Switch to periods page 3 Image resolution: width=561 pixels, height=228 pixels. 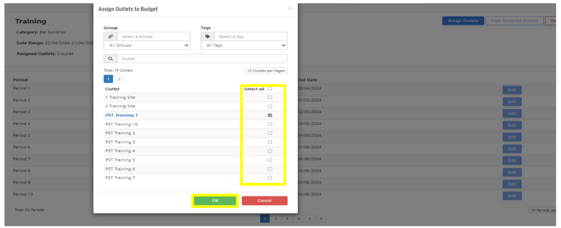click(286, 219)
